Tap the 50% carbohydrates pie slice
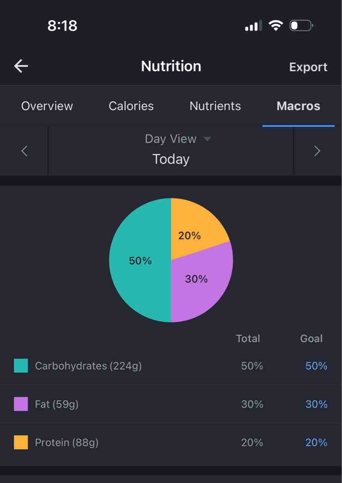Viewport: 342px width, 483px height. coord(140,260)
